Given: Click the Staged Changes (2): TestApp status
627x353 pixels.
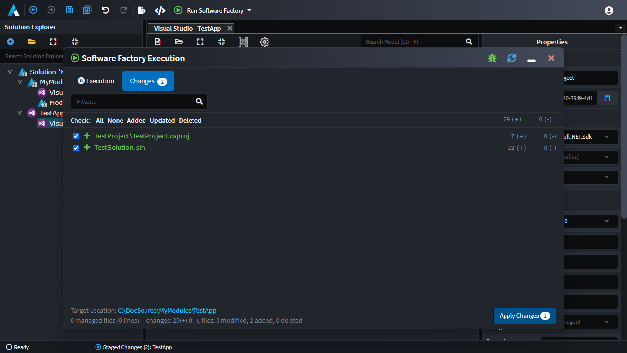Looking at the screenshot, I should tap(134, 347).
